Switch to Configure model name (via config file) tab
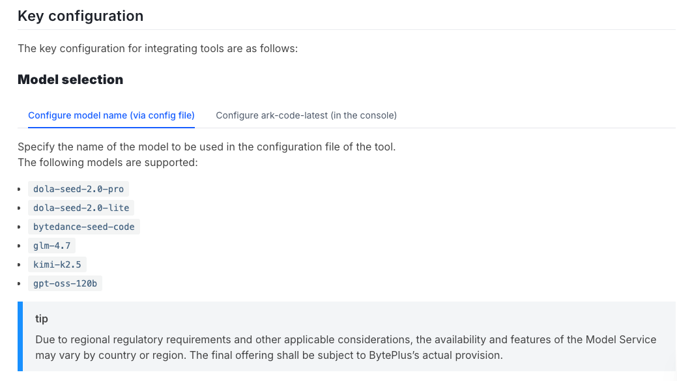 pyautogui.click(x=111, y=116)
